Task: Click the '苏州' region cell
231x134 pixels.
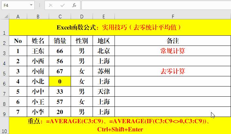Action: pos(104,71)
